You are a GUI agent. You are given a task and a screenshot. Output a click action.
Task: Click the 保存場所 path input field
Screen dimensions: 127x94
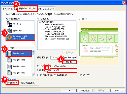(x=63, y=58)
